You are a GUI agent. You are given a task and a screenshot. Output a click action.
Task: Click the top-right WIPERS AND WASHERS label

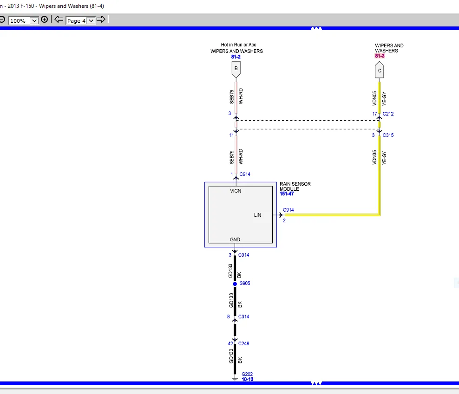pos(389,48)
